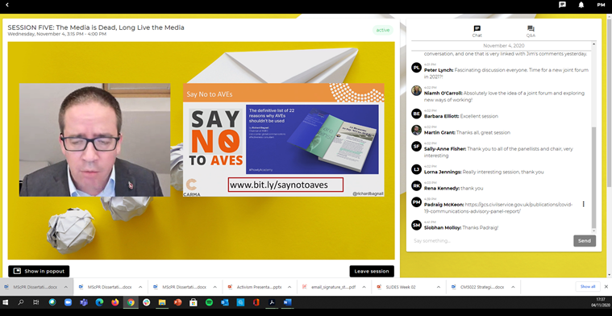Expand options for Activism Presenta...pptx download
Screen dimensions: 612x316
coord(289,287)
